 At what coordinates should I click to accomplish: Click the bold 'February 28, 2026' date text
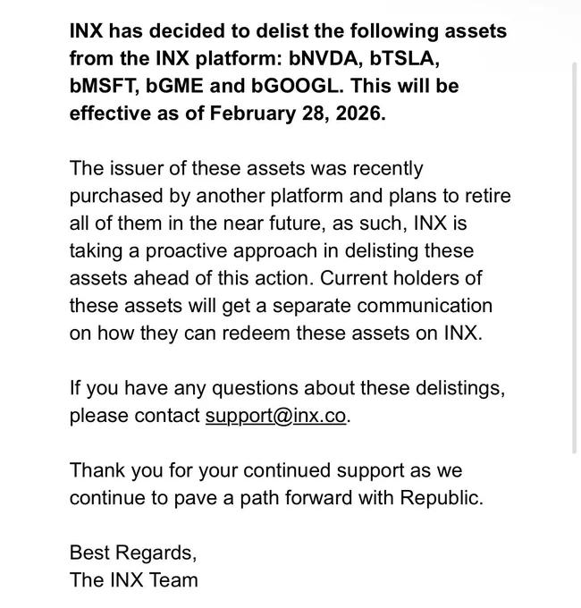pyautogui.click(x=298, y=114)
